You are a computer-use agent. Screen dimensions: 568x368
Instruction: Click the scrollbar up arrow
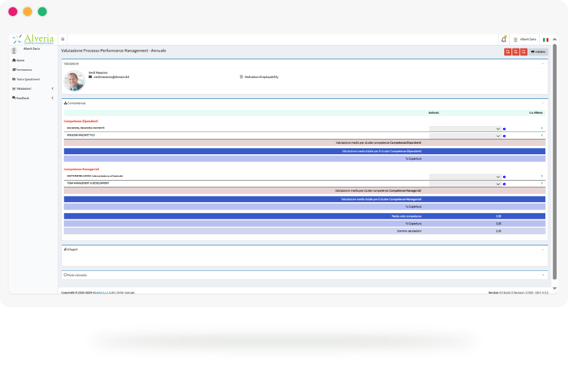(555, 39)
